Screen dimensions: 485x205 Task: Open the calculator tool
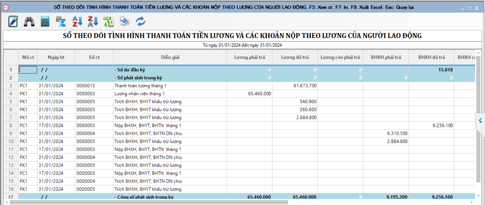pos(45,21)
